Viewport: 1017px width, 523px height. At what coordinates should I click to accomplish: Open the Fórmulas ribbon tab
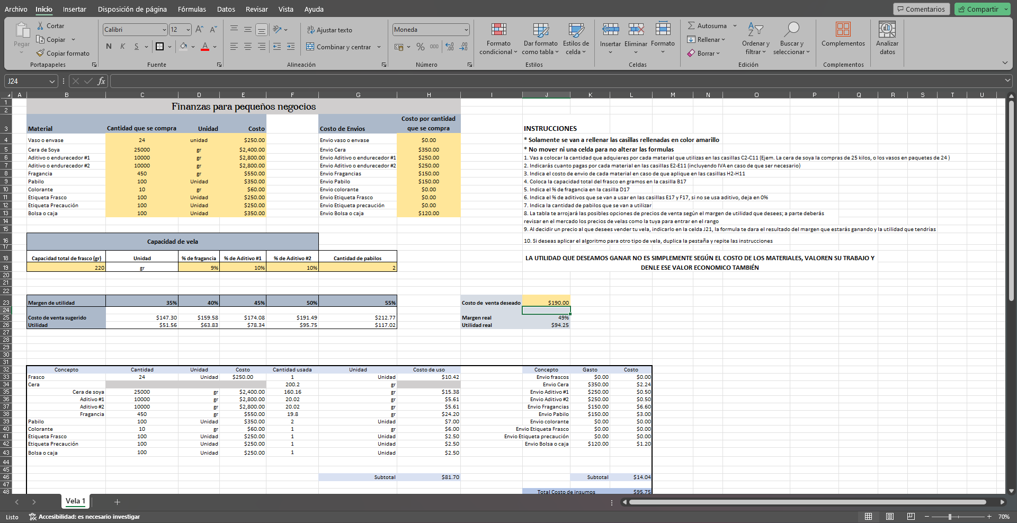[192, 9]
